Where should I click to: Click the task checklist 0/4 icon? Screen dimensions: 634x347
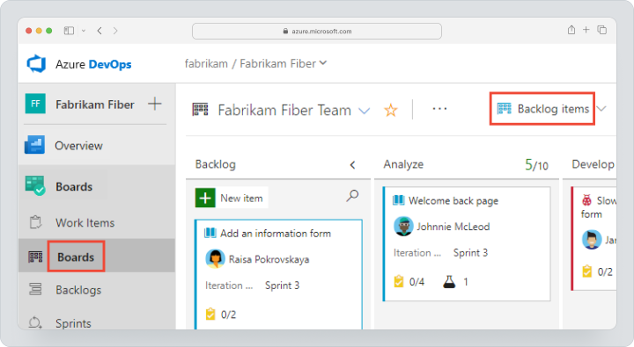(x=399, y=281)
